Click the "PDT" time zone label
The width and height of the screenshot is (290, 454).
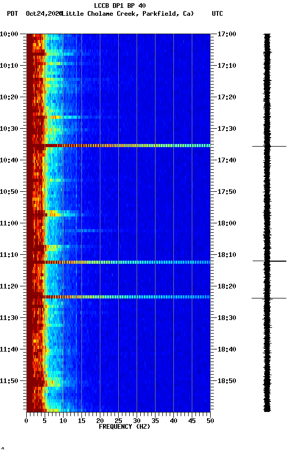[13, 14]
